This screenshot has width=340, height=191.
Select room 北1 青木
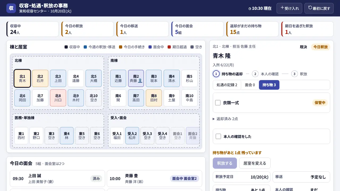(22, 78)
